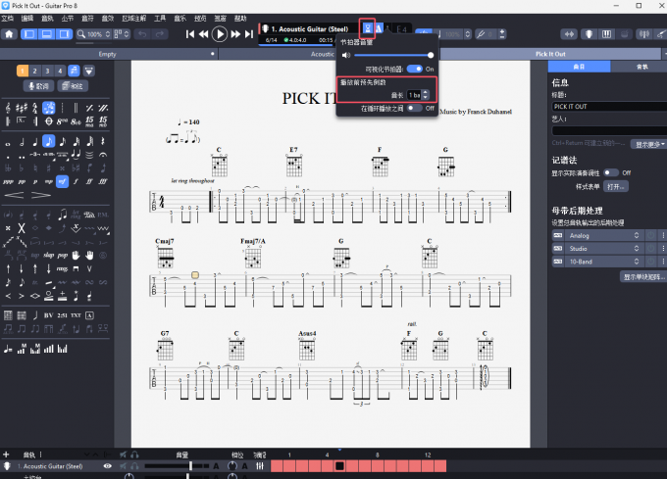Switch to the Empty document tab
Screen dimensions: 667x479
point(107,54)
